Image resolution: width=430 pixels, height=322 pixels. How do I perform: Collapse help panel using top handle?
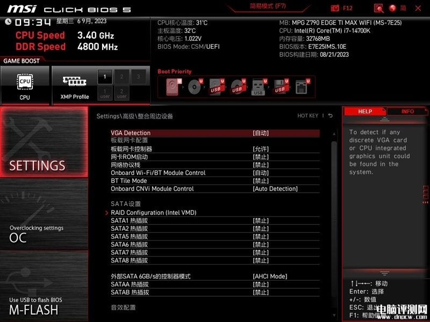pyautogui.click(x=384, y=119)
